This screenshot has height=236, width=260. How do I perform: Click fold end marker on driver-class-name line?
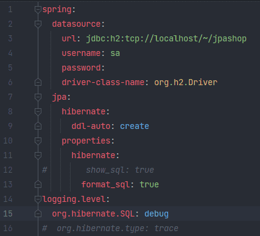coord(38,82)
